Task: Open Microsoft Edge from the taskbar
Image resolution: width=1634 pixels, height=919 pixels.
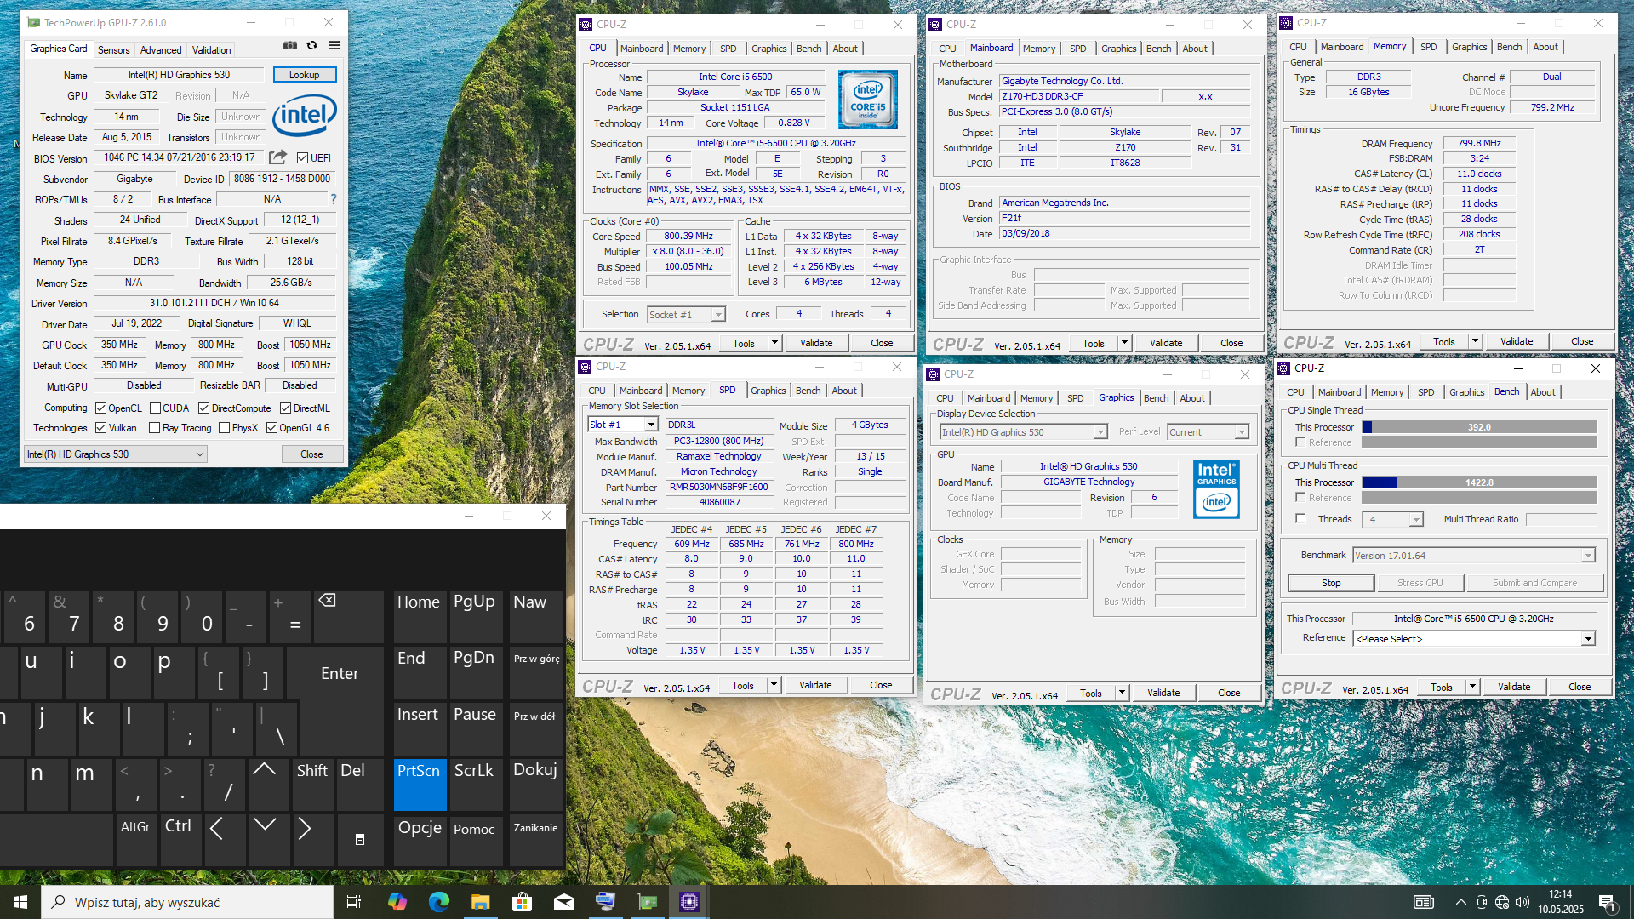Action: pos(439,902)
